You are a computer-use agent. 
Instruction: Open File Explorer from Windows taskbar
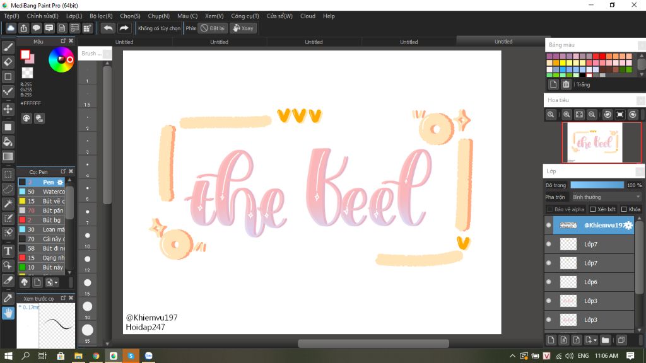[x=78, y=355]
